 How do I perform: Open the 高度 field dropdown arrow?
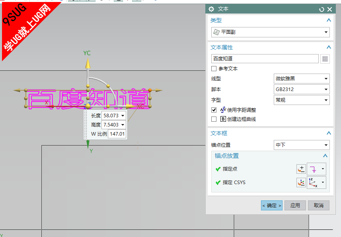pyautogui.click(x=123, y=125)
